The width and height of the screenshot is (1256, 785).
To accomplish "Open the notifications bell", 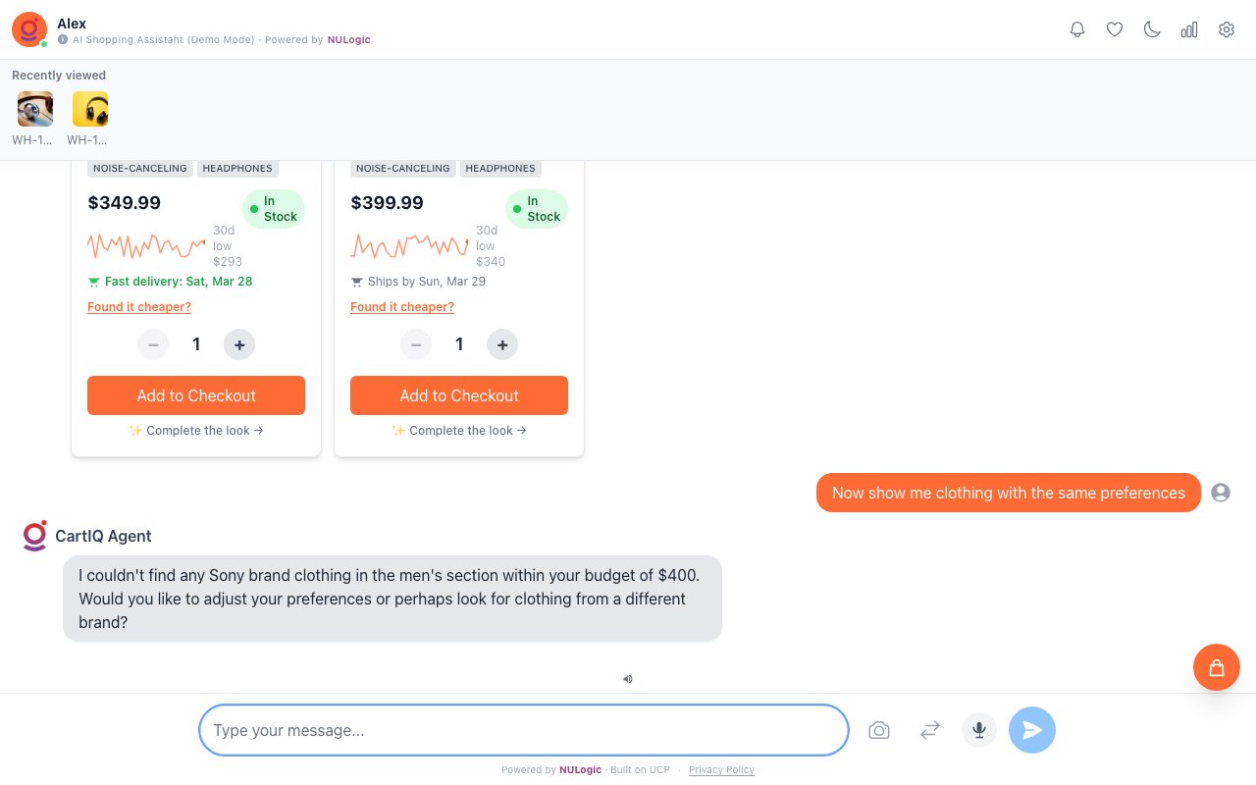I will click(x=1077, y=29).
